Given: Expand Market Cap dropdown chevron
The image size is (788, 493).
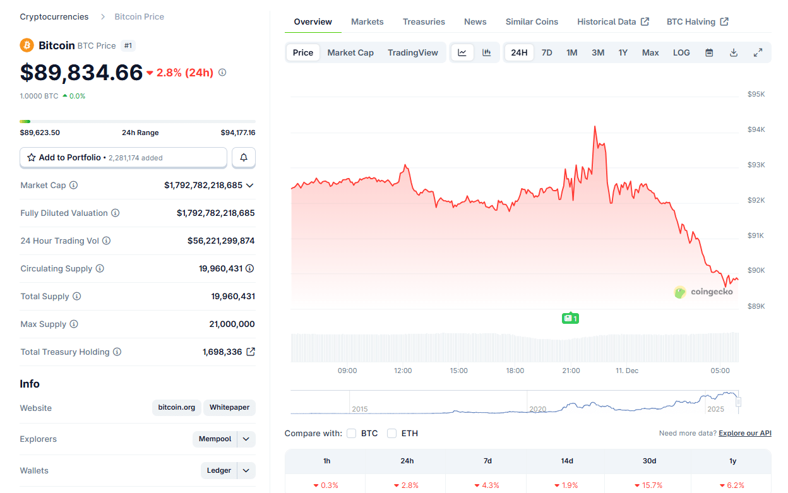Looking at the screenshot, I should pyautogui.click(x=250, y=186).
